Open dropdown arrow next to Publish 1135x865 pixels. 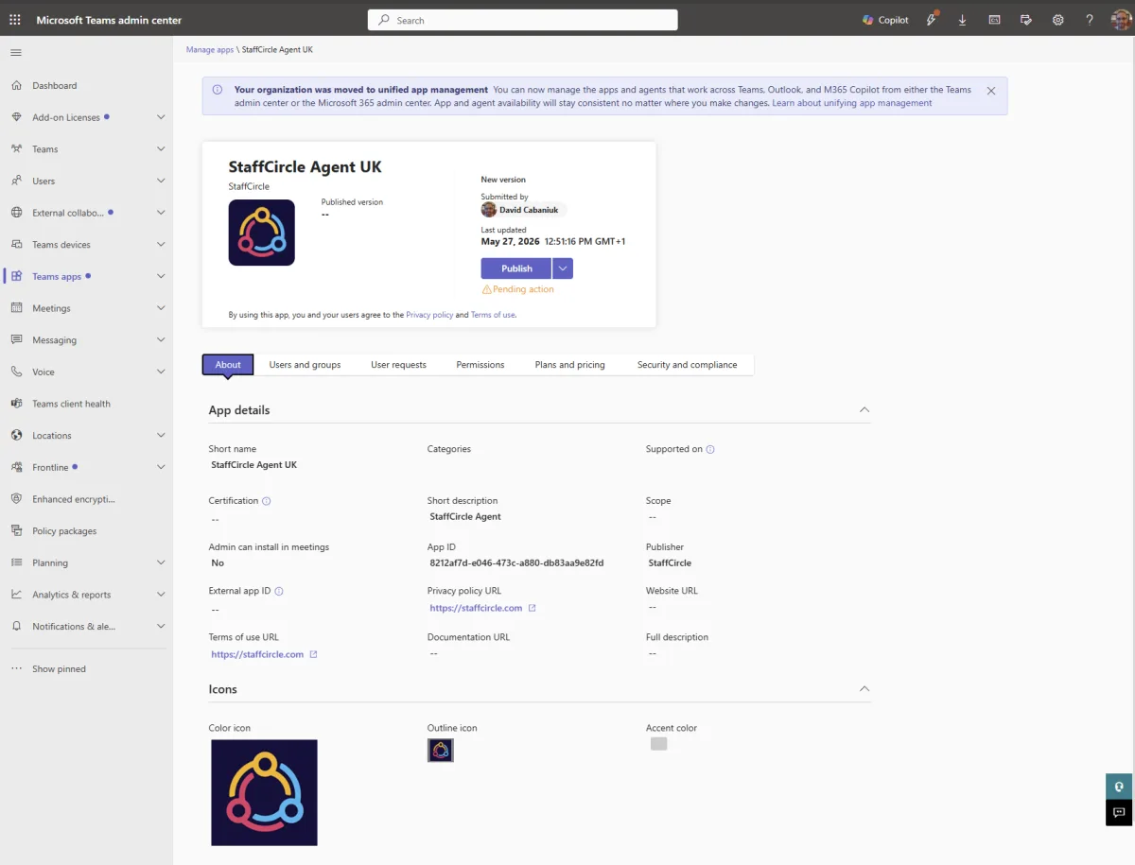[563, 268]
